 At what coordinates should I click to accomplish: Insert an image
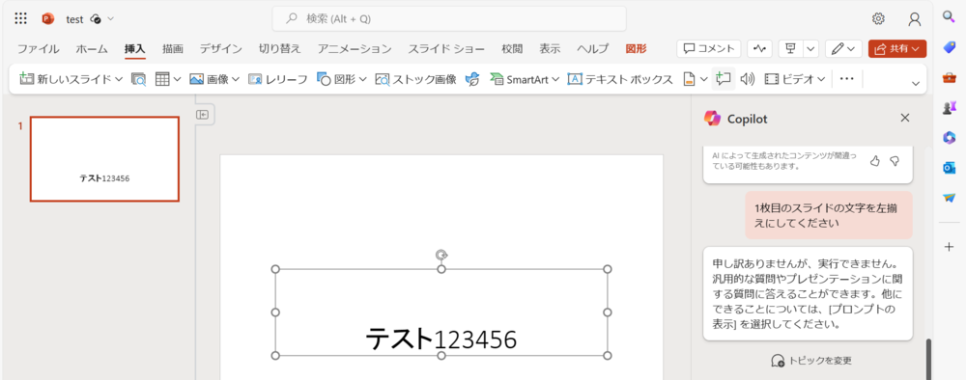tap(209, 79)
